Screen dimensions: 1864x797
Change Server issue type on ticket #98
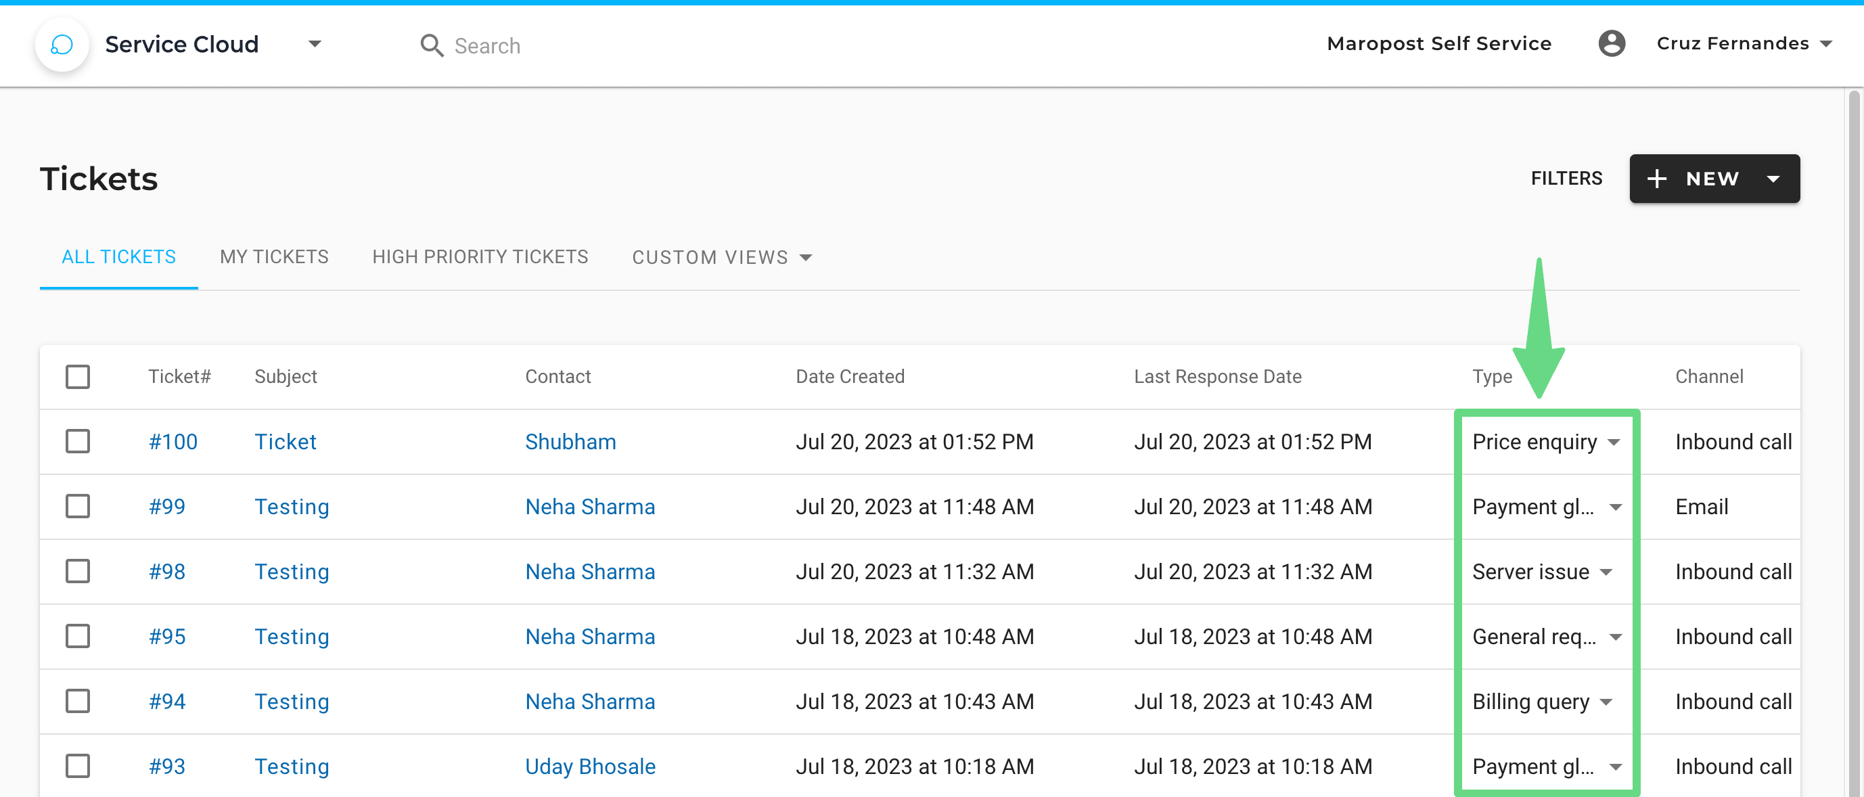pyautogui.click(x=1606, y=572)
